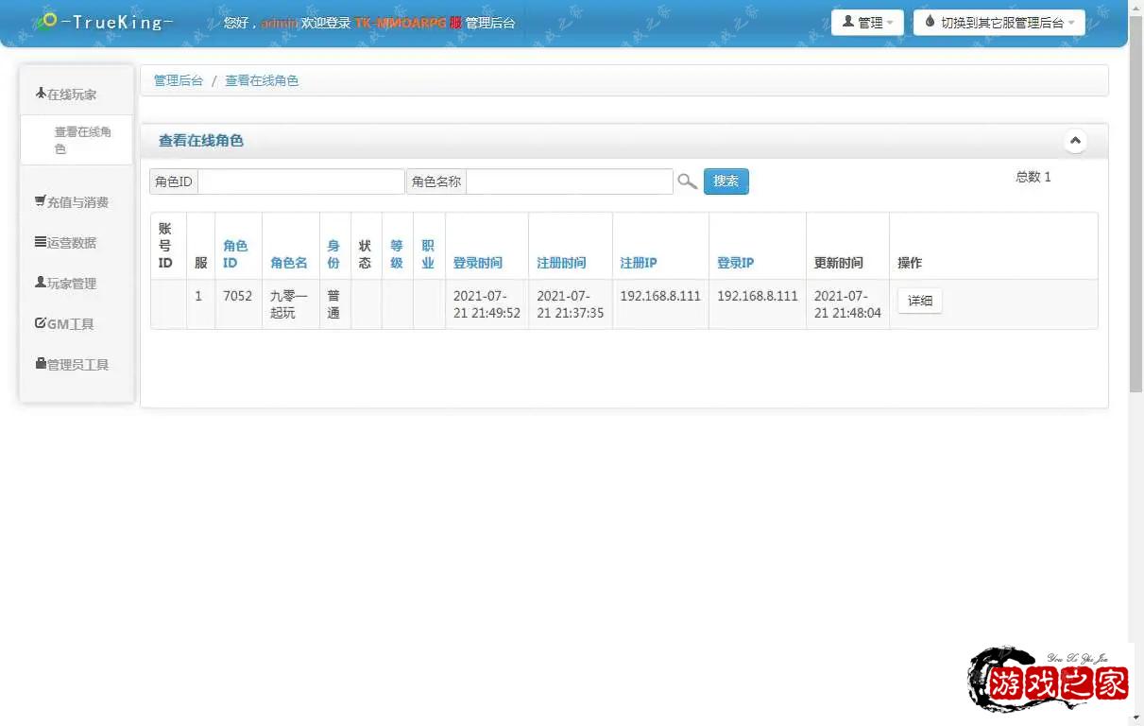Select 查看在线角色 sidebar sub-item
Viewport: 1144px width, 726px height.
click(x=82, y=141)
